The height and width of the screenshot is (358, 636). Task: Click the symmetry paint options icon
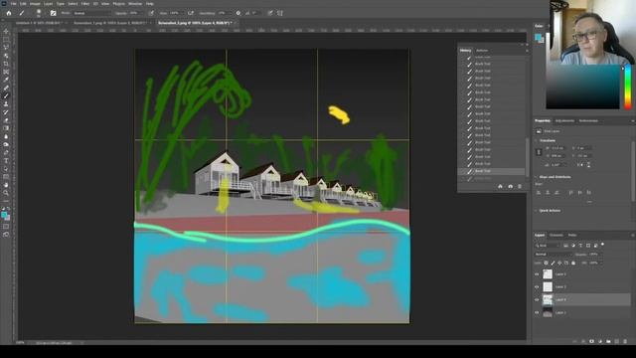[280, 13]
